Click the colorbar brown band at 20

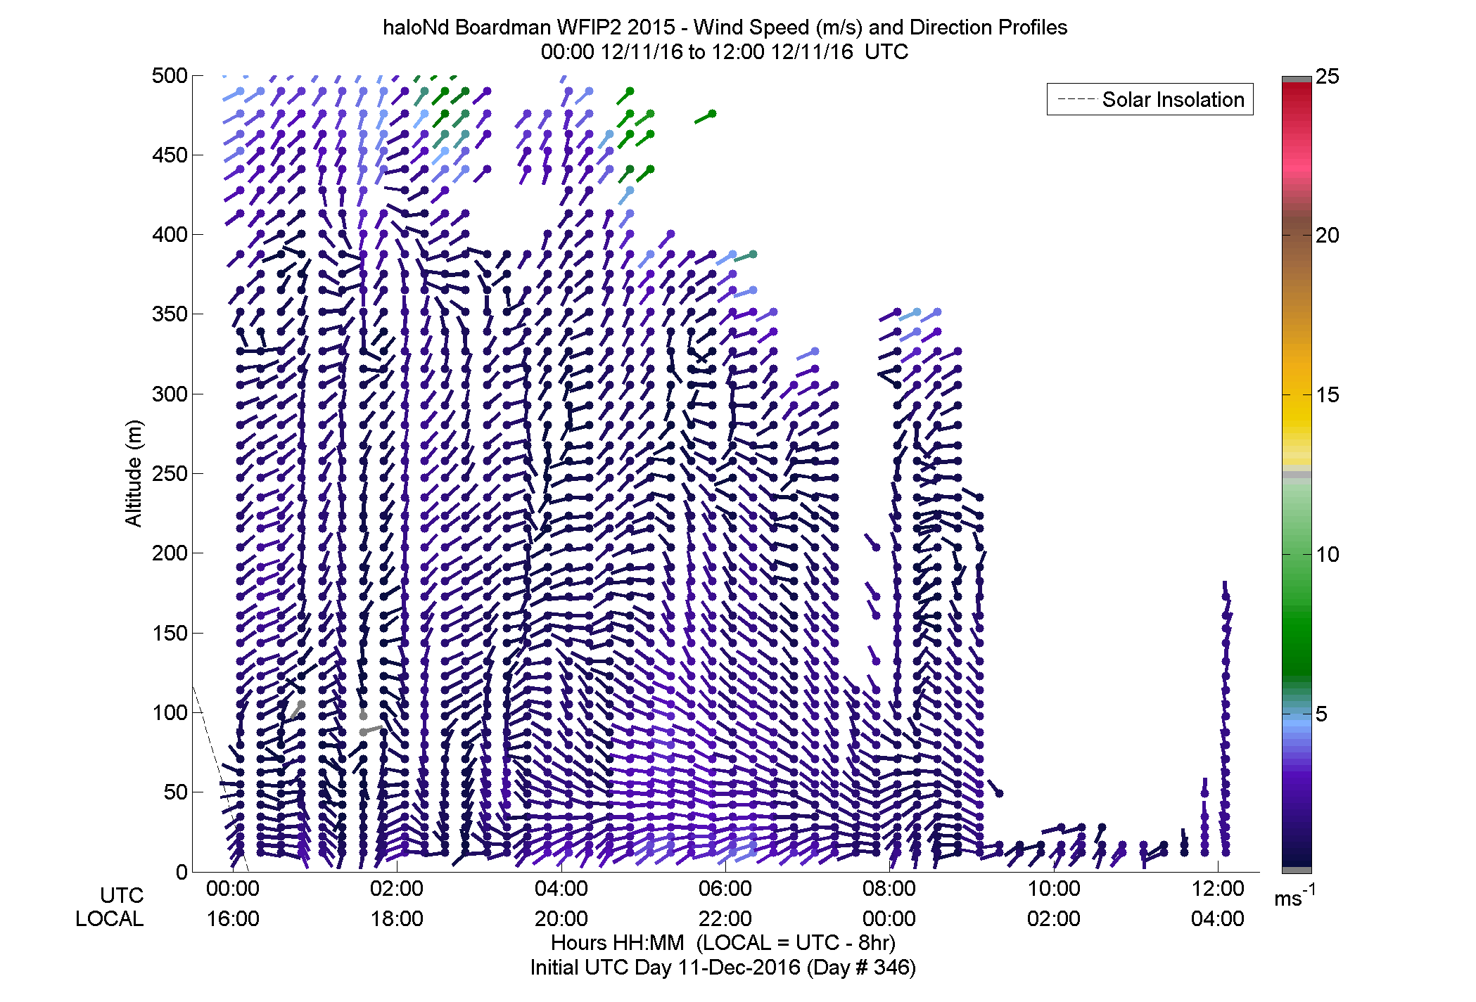(x=1297, y=235)
